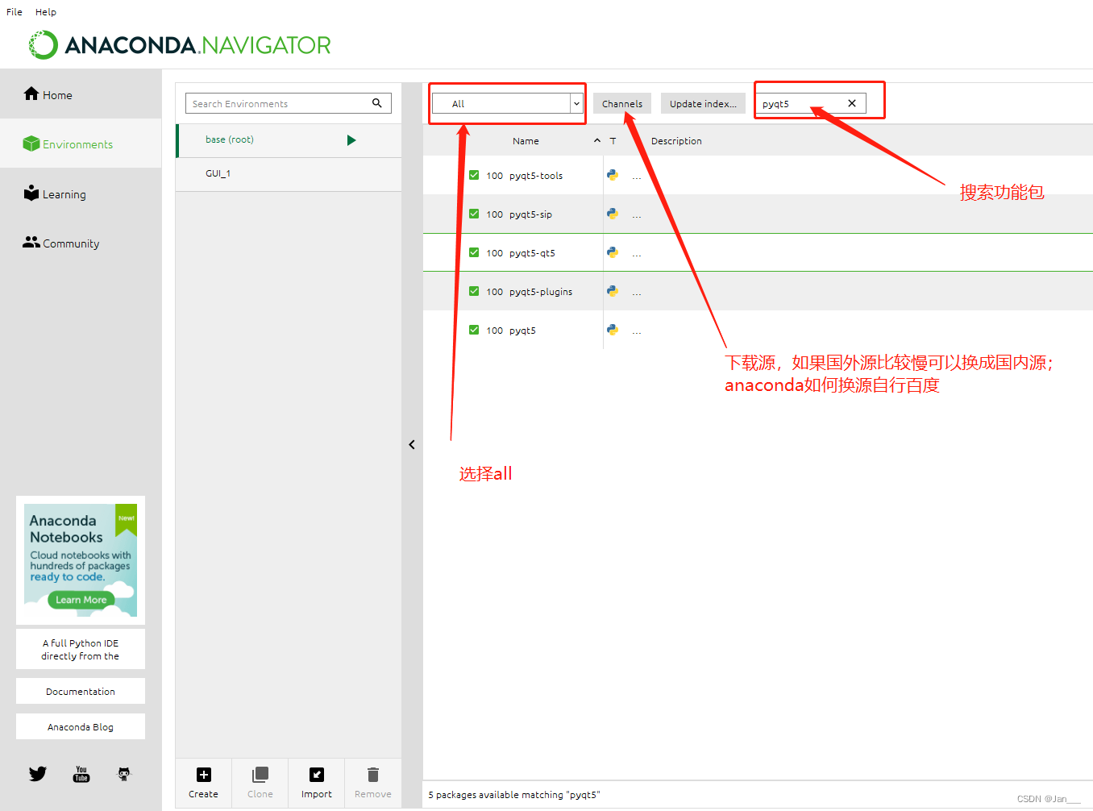
Task: Click the Channels button
Action: point(622,103)
